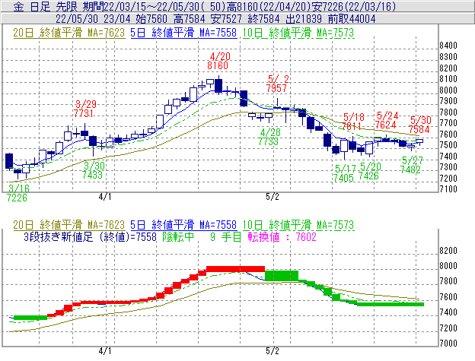Image resolution: width=475 pixels, height=361 pixels.
Task: Select the 3/29 7731 peak label
Action: pos(84,109)
